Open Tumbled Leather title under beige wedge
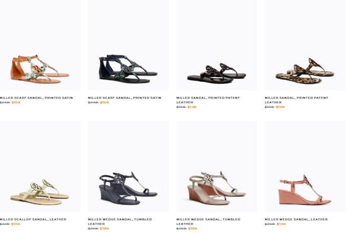Image resolution: width=346 pixels, height=233 pixels. click(208, 222)
